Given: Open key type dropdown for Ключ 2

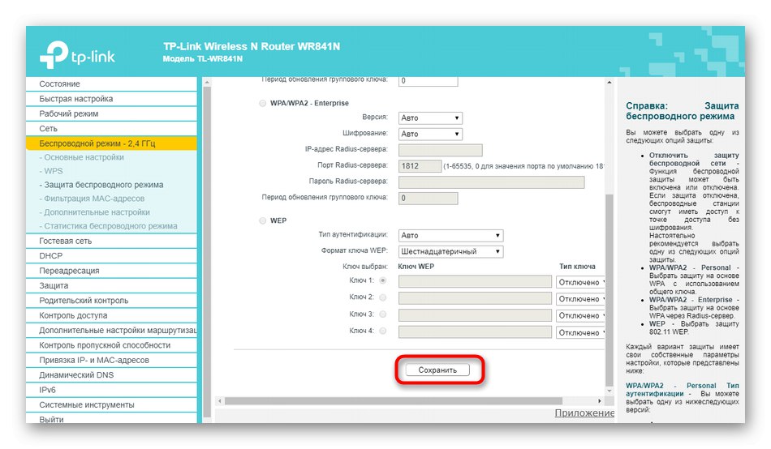Looking at the screenshot, I should coord(580,299).
